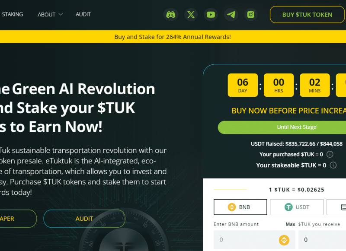Open the Discord social icon
Image resolution: width=346 pixels, height=251 pixels.
(x=170, y=15)
